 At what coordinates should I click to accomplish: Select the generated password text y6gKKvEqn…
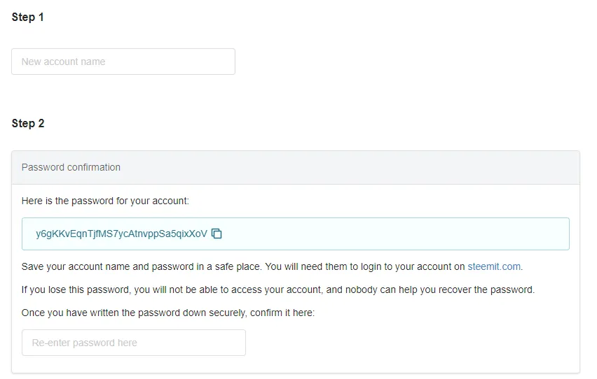tap(121, 234)
